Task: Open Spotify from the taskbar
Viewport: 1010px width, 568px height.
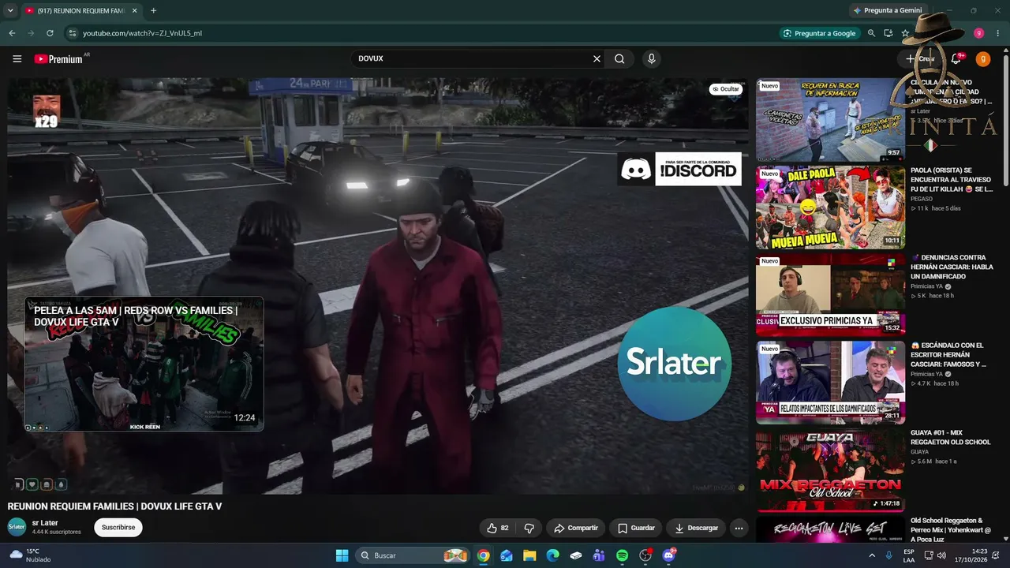Action: click(622, 555)
